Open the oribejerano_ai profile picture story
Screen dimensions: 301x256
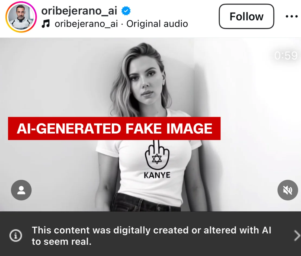coord(21,17)
